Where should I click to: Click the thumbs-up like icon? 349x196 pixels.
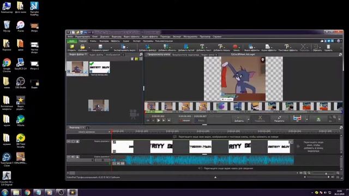[322, 41]
